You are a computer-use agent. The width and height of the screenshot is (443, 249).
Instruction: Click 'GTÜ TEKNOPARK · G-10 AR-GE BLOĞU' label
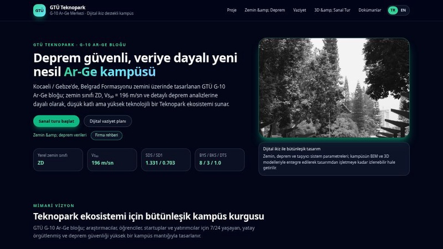point(80,45)
